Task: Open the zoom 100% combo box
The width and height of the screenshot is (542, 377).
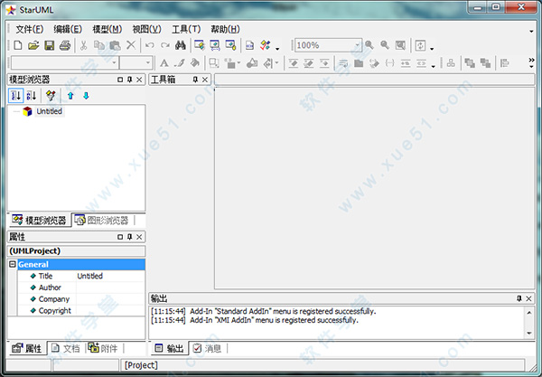Action: tap(328, 45)
